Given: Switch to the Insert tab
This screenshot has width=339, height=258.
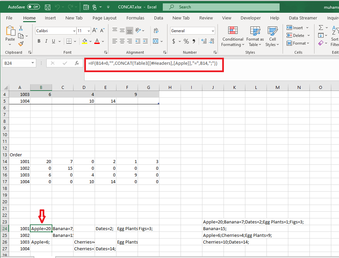Looking at the screenshot, I should click(50, 18).
